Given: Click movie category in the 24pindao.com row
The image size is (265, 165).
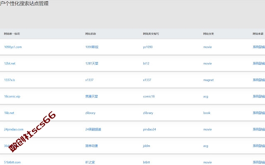Looking at the screenshot, I should click(x=207, y=130).
